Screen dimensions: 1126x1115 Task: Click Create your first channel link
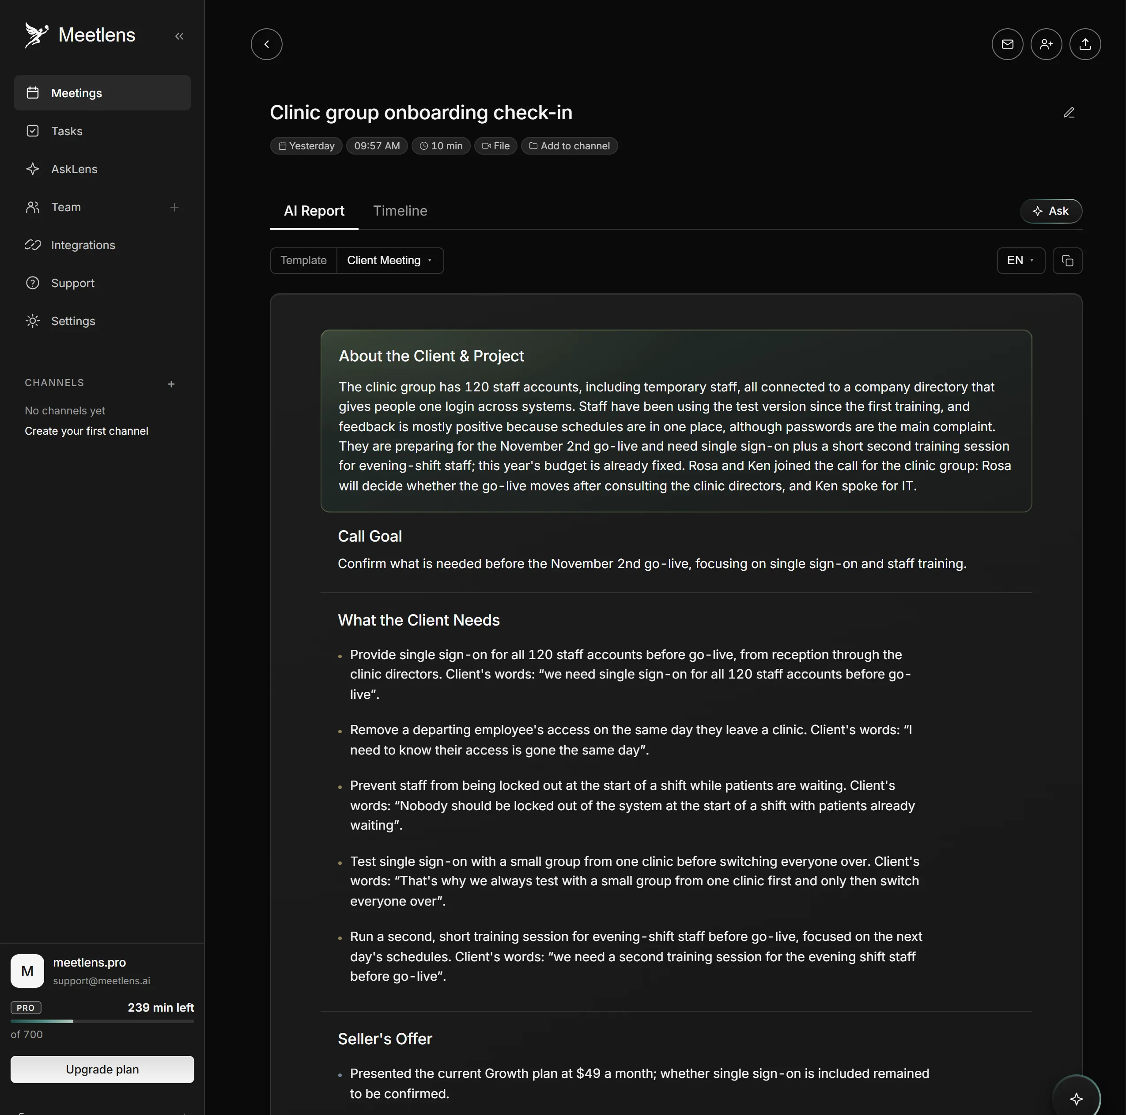click(86, 432)
